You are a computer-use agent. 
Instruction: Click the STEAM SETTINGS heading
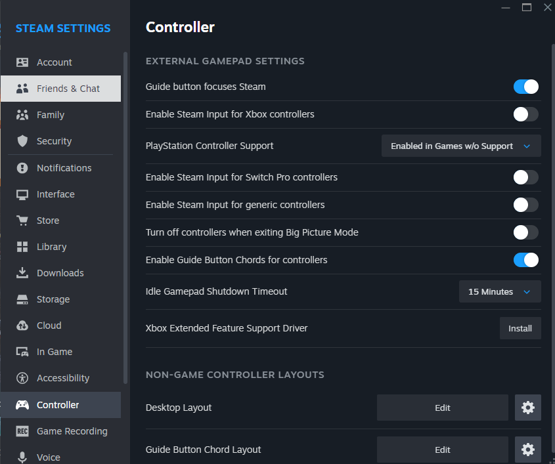63,28
